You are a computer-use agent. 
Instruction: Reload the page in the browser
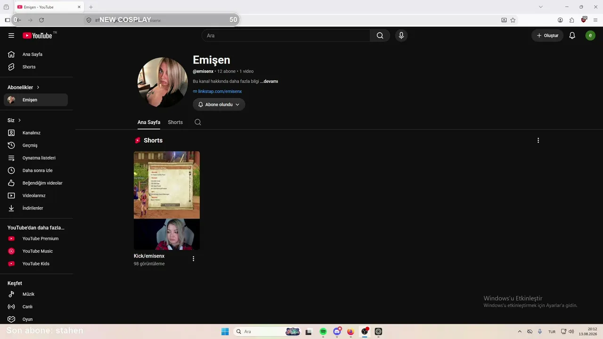pos(41,20)
